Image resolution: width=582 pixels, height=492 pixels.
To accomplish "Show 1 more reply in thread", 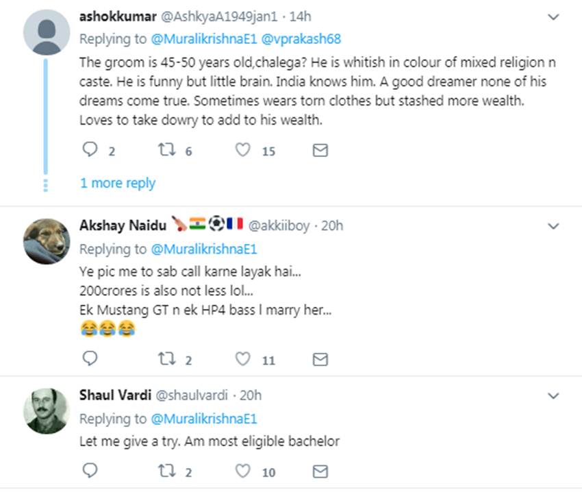I will (118, 183).
